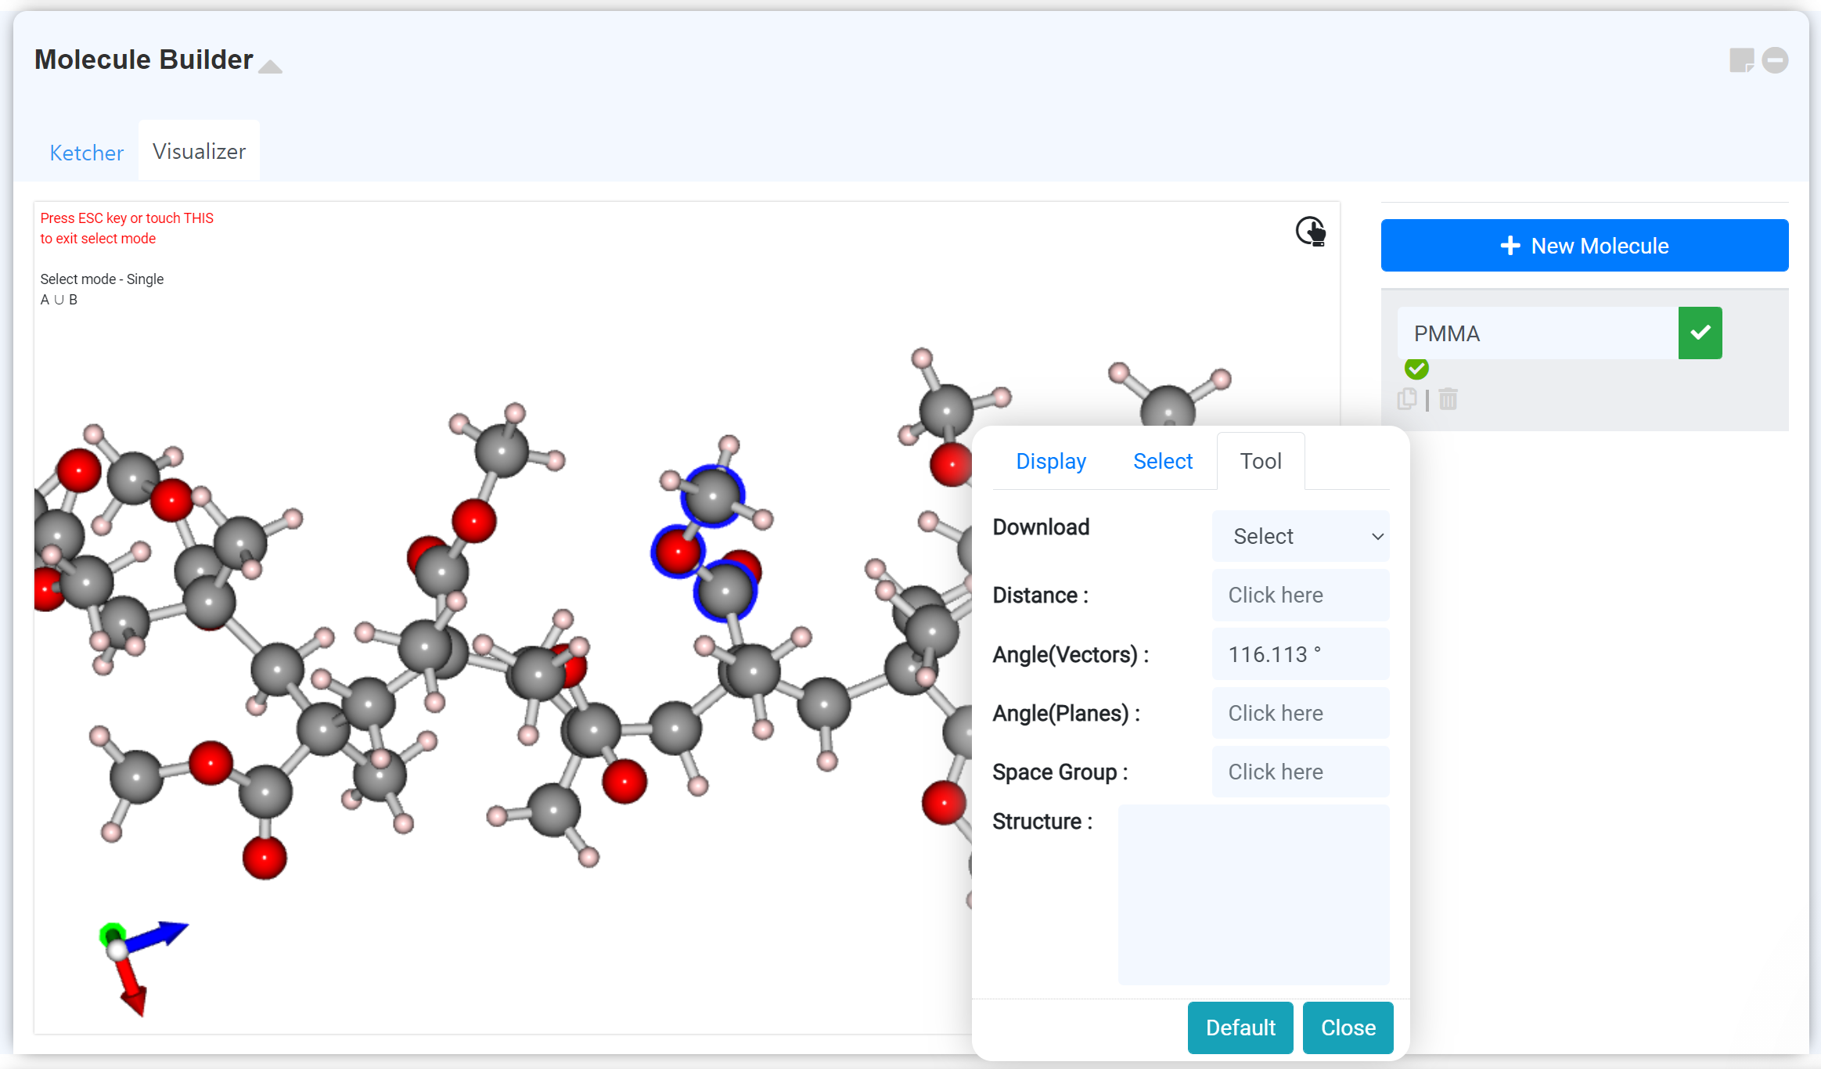Click the Angle(Vectors) 116.113° value field

click(1301, 654)
